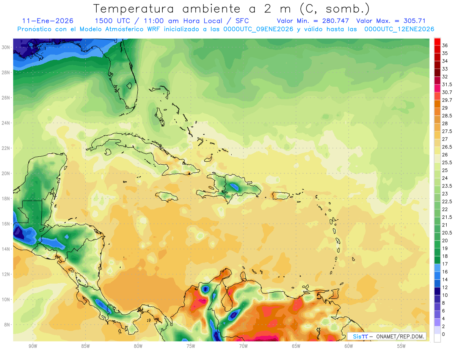455x351 pixels.
Task: Click the latitude label '24N'
Action: [x=6, y=123]
